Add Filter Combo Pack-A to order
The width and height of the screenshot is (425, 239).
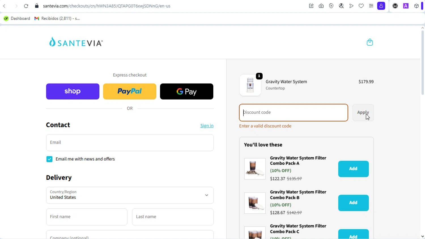353,169
